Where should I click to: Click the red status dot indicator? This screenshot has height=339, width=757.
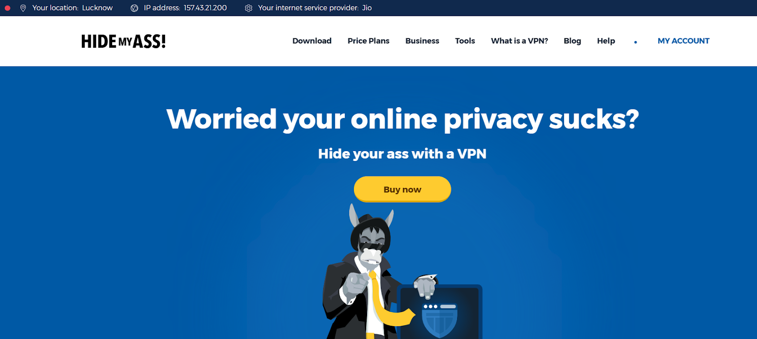pos(7,8)
